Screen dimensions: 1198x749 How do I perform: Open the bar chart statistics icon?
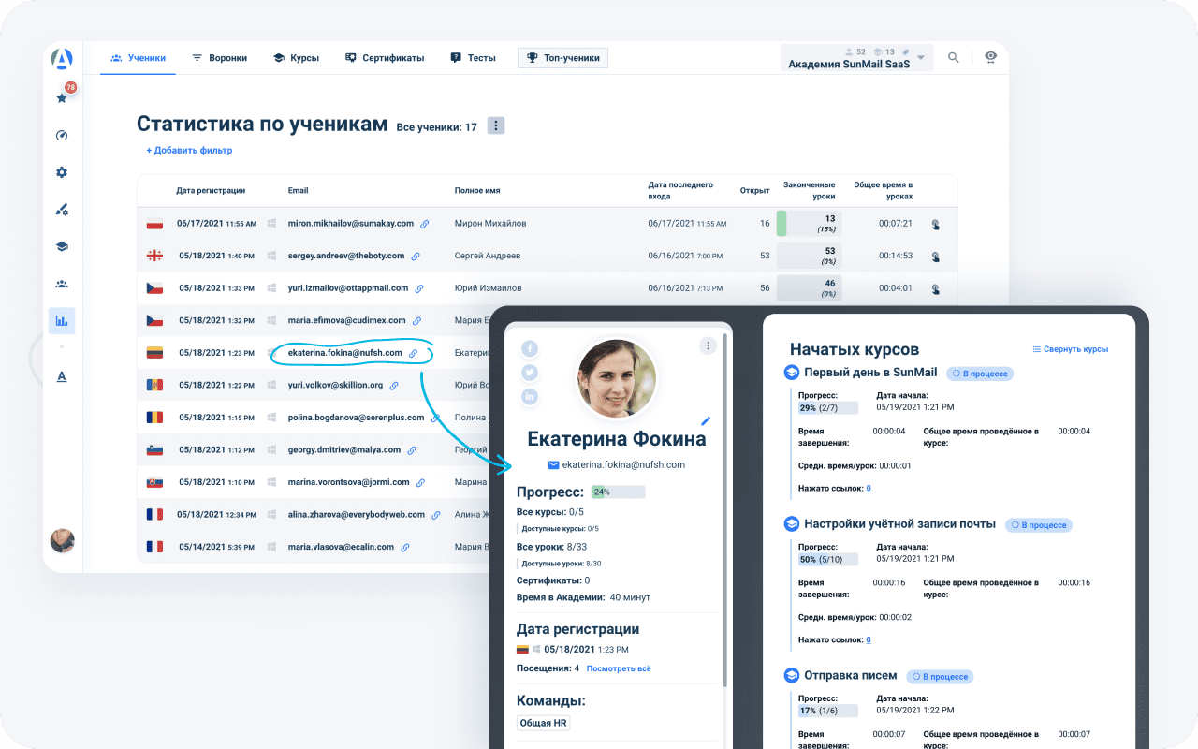(x=62, y=321)
